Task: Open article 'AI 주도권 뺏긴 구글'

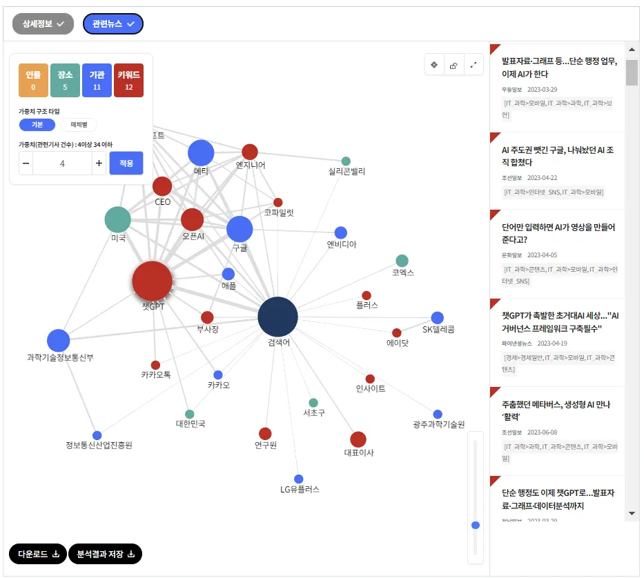Action: [558, 156]
